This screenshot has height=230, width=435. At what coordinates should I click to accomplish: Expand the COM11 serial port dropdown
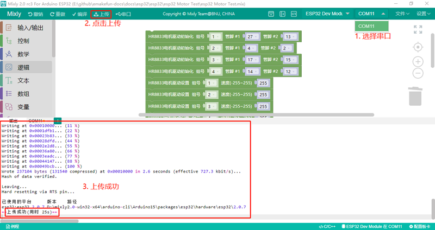372,14
